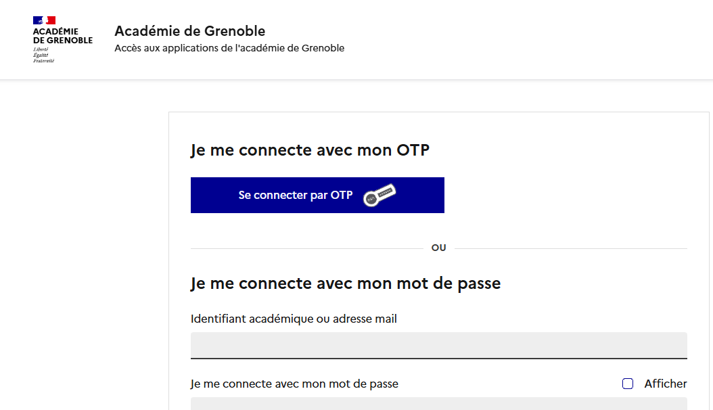
Task: Click the 'Je me connecte avec mon mot de passe' heading
Action: (345, 283)
